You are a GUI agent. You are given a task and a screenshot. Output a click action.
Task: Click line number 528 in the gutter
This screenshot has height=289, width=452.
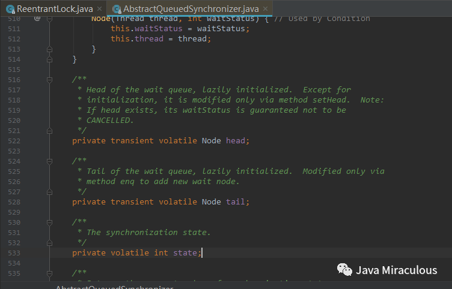14,202
